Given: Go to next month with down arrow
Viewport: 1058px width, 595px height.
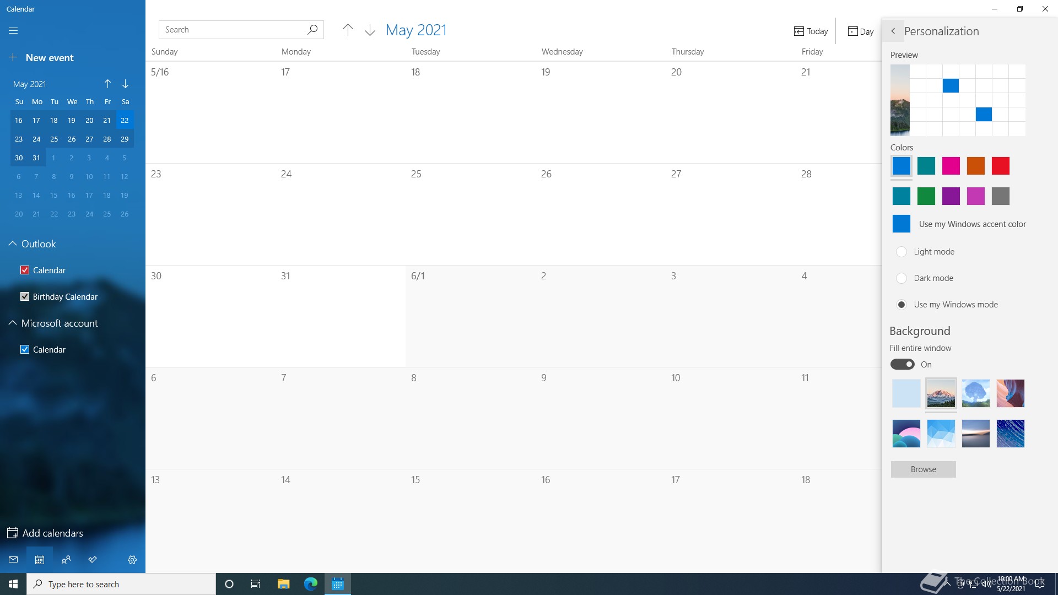Looking at the screenshot, I should coord(370,30).
